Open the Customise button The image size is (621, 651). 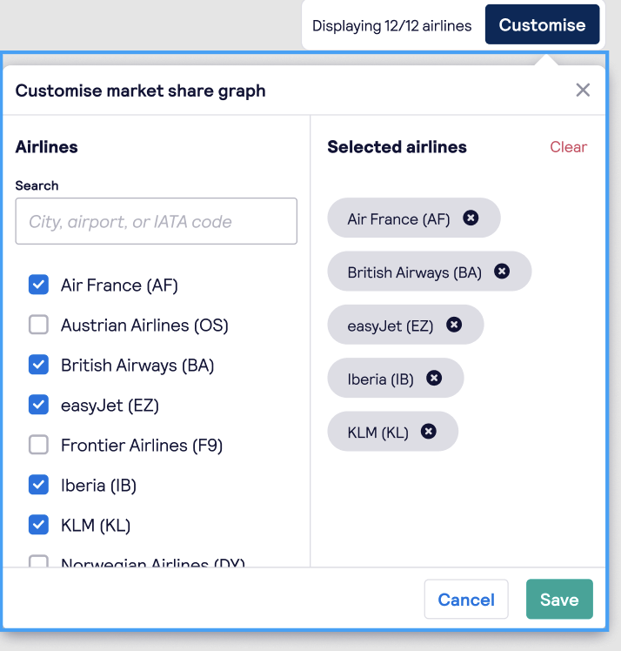coord(542,24)
